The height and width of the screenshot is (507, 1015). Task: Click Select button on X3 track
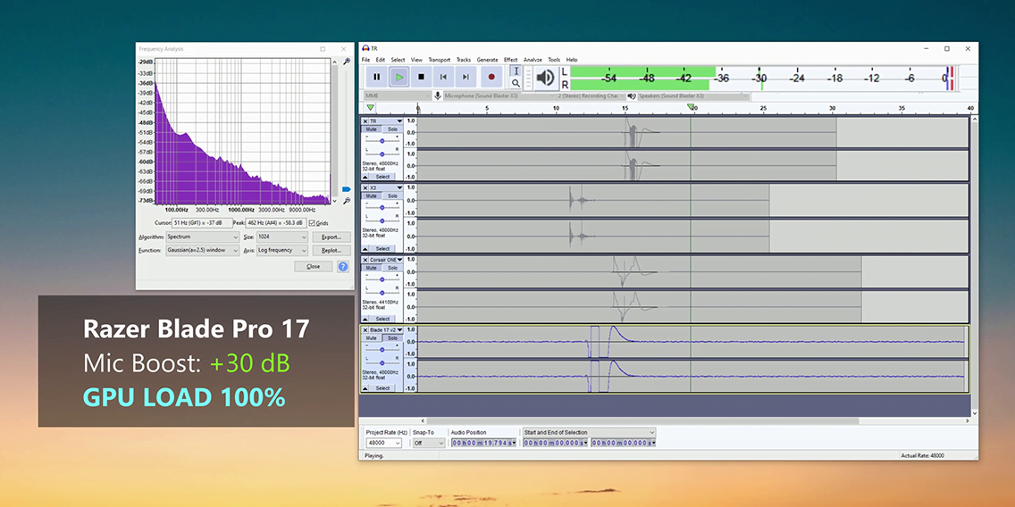point(382,248)
